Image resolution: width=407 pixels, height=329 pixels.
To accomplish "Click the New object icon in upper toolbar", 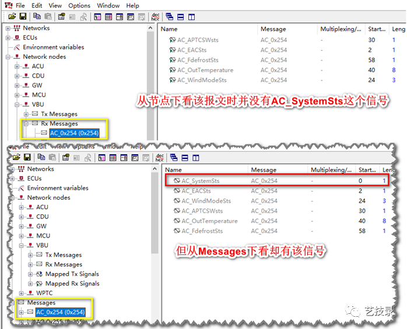I will tap(62, 17).
